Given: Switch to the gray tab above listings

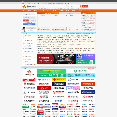Looking at the screenshot, I should point(70,13).
